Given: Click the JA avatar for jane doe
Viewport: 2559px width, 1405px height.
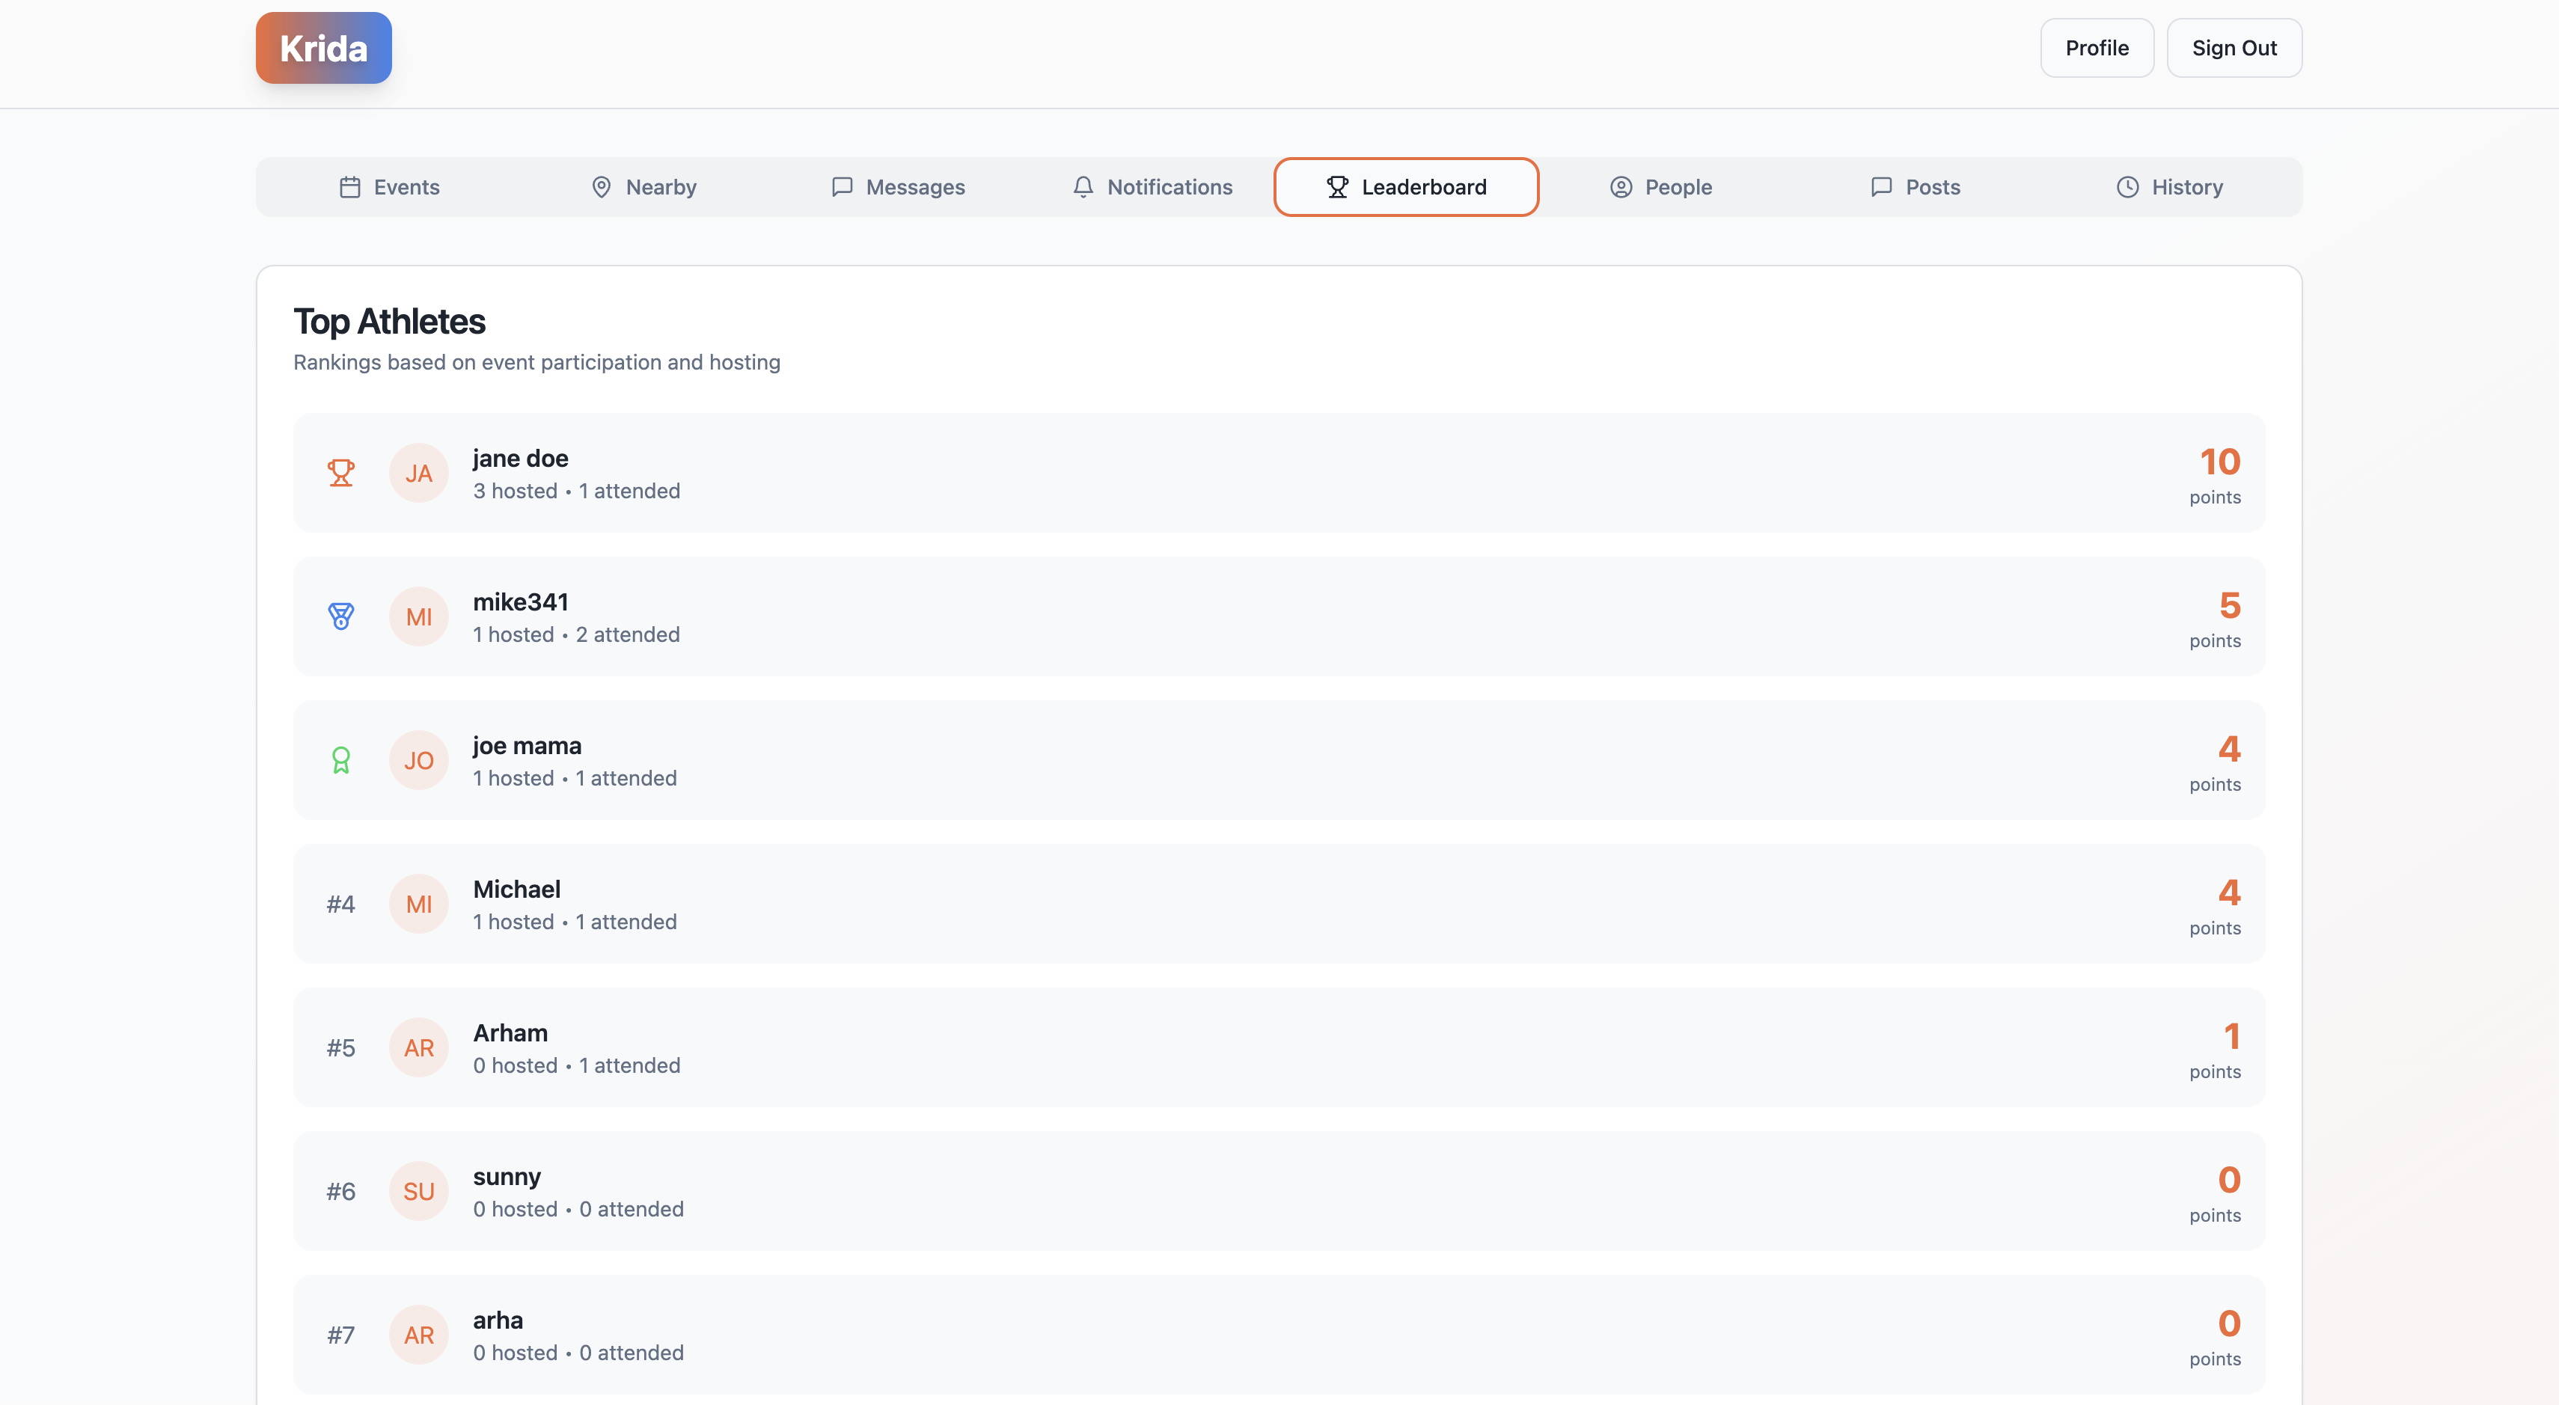Looking at the screenshot, I should pyautogui.click(x=418, y=473).
